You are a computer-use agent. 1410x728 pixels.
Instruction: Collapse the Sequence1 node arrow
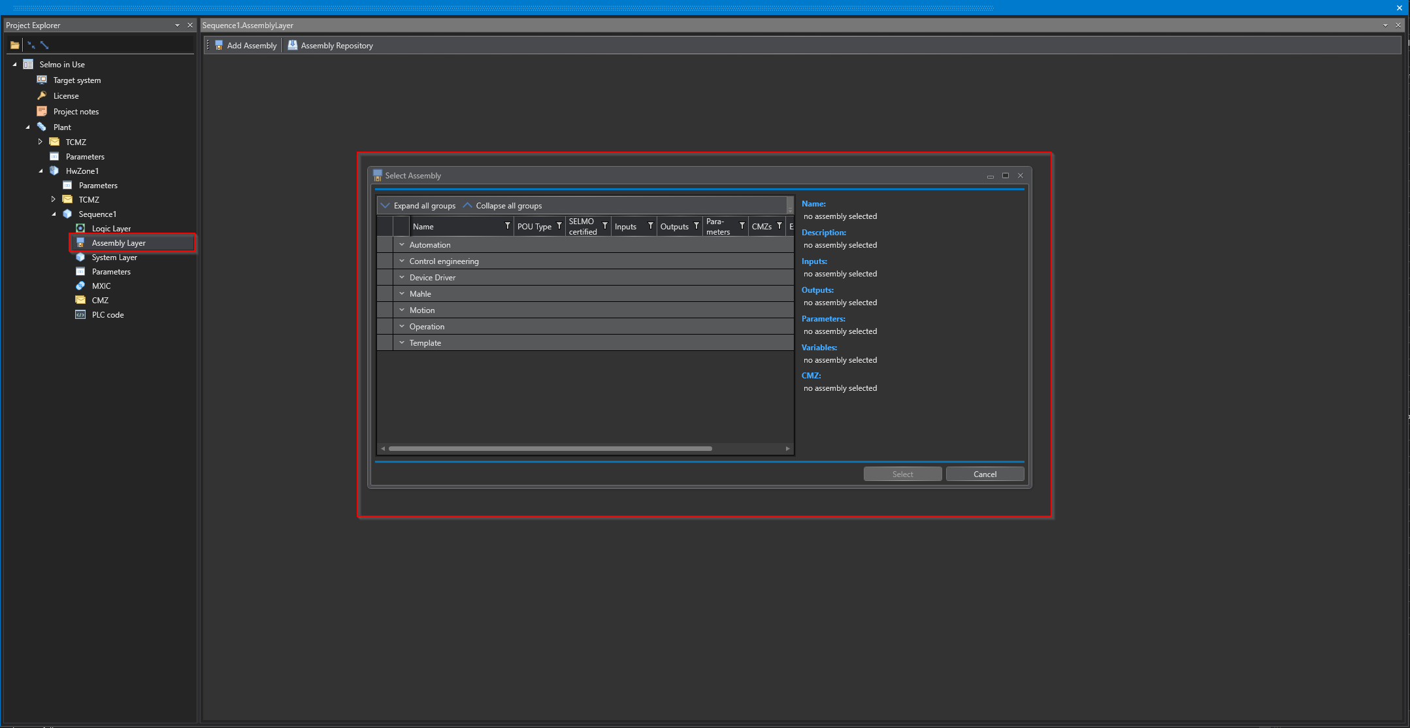(x=54, y=214)
